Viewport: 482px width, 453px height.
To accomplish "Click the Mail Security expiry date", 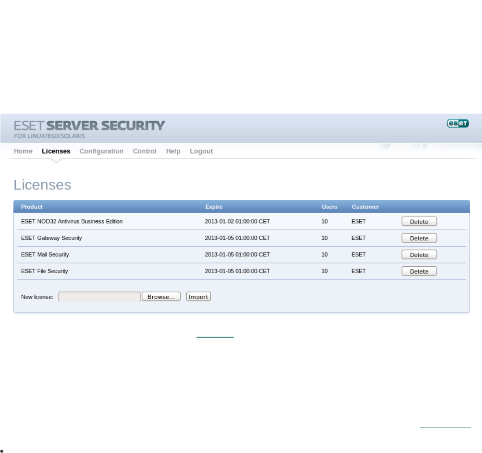I will coord(237,254).
